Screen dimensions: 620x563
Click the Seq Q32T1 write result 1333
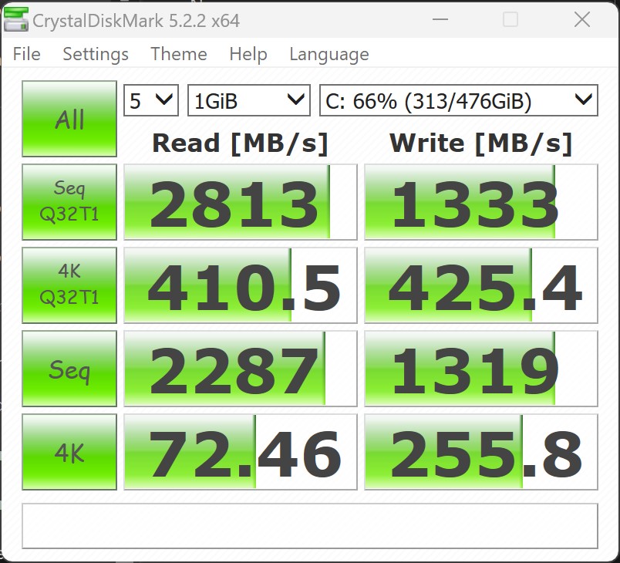481,202
